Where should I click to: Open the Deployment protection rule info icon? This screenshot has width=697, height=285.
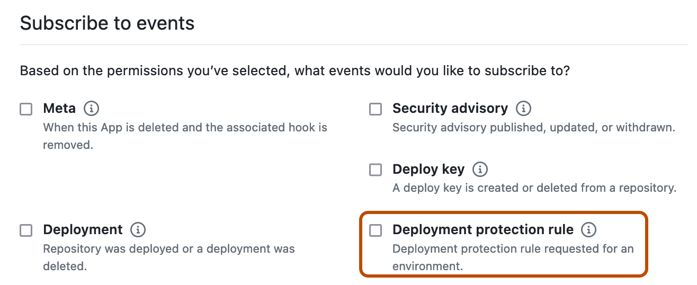(x=588, y=230)
